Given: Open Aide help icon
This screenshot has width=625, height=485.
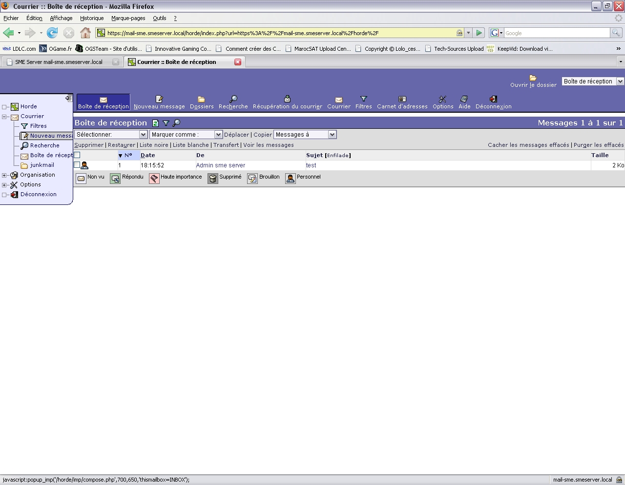Looking at the screenshot, I should (464, 99).
